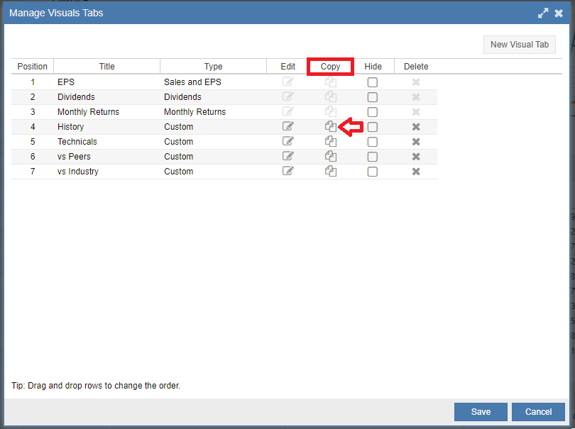
Task: Edit the vs Peers visual tab
Action: (288, 156)
